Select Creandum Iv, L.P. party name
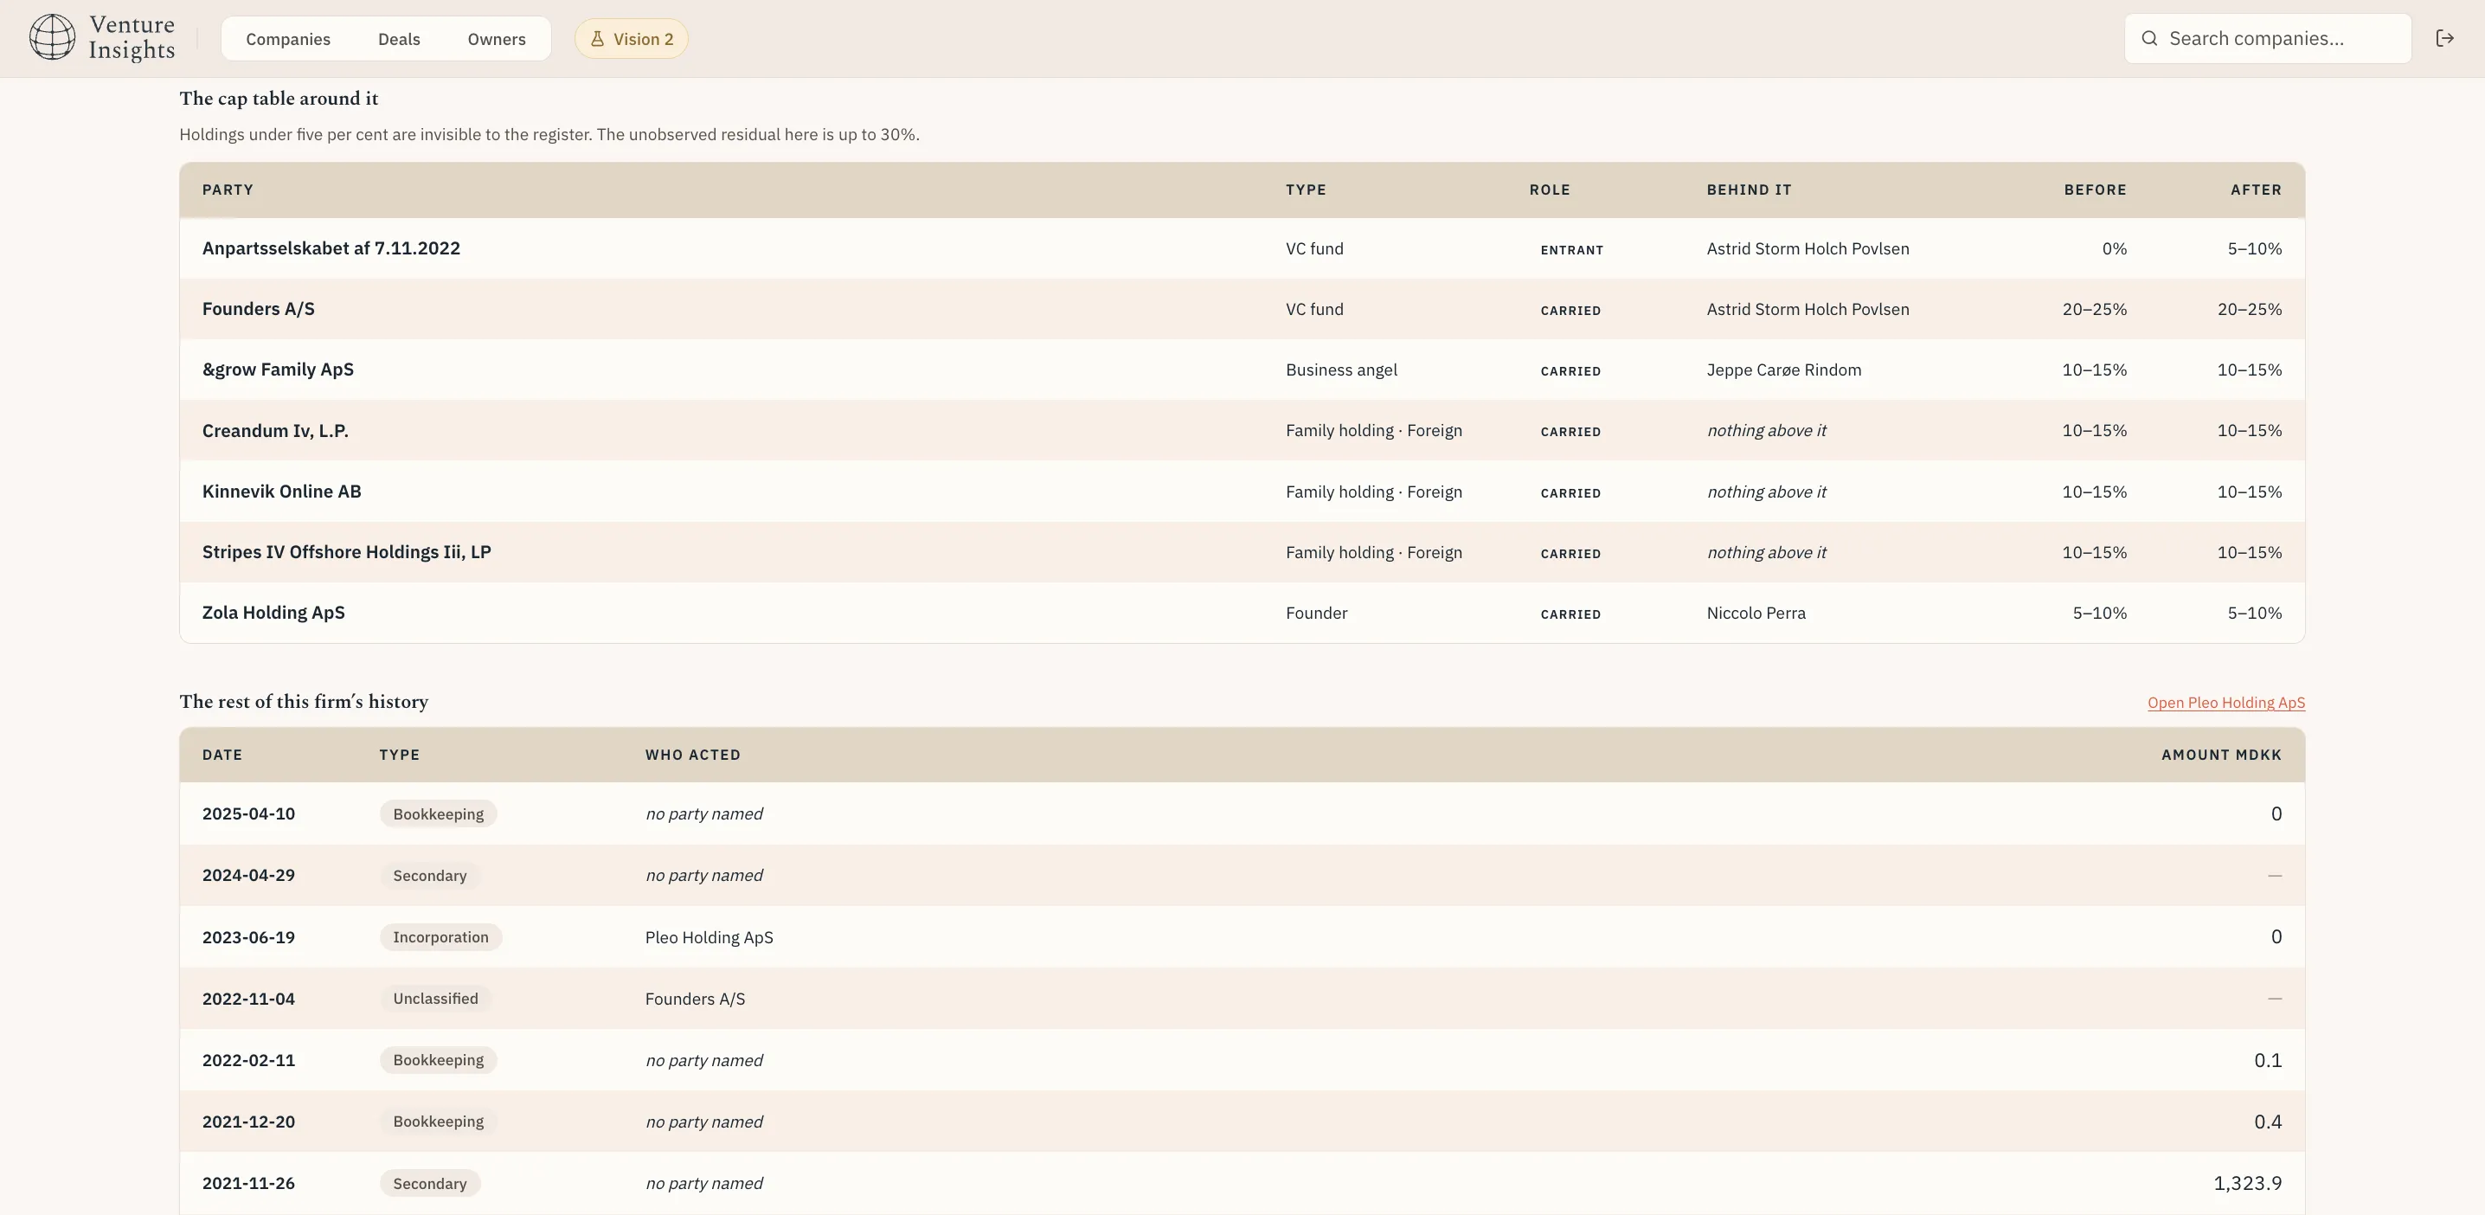The width and height of the screenshot is (2485, 1215). (x=275, y=430)
